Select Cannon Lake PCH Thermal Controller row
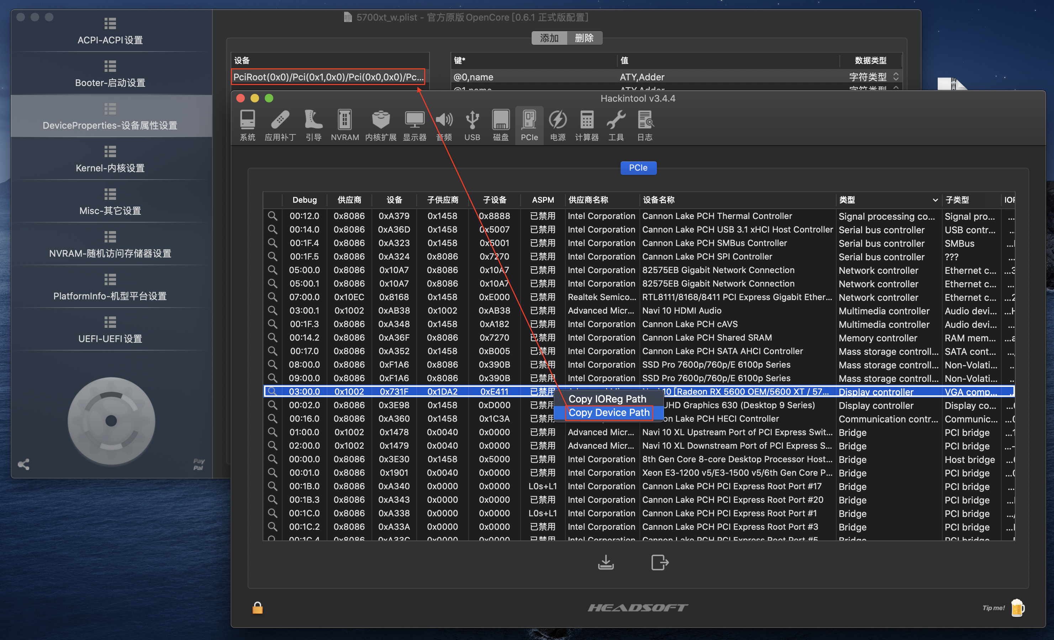The image size is (1054, 640). click(639, 216)
